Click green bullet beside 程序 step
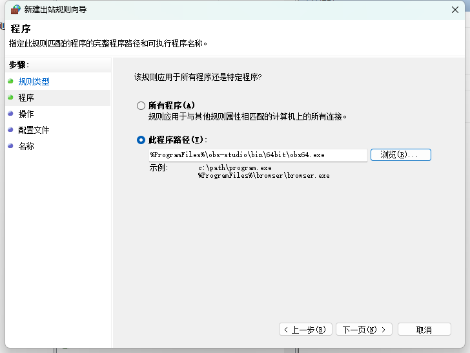 (11, 97)
